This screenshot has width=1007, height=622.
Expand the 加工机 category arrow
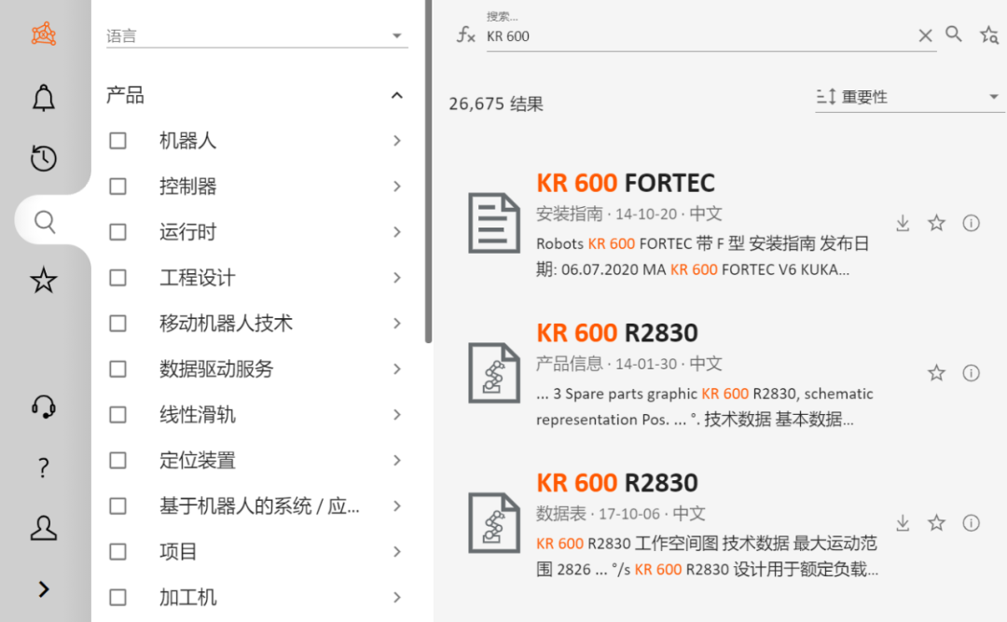(397, 597)
